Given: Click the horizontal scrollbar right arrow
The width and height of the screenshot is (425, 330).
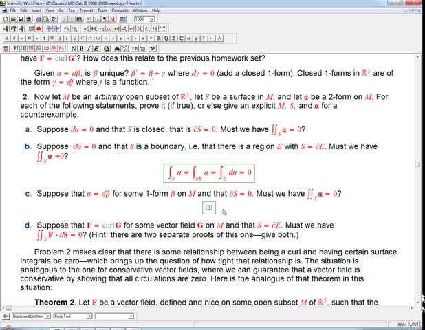Looking at the screenshot, I should [412, 308].
